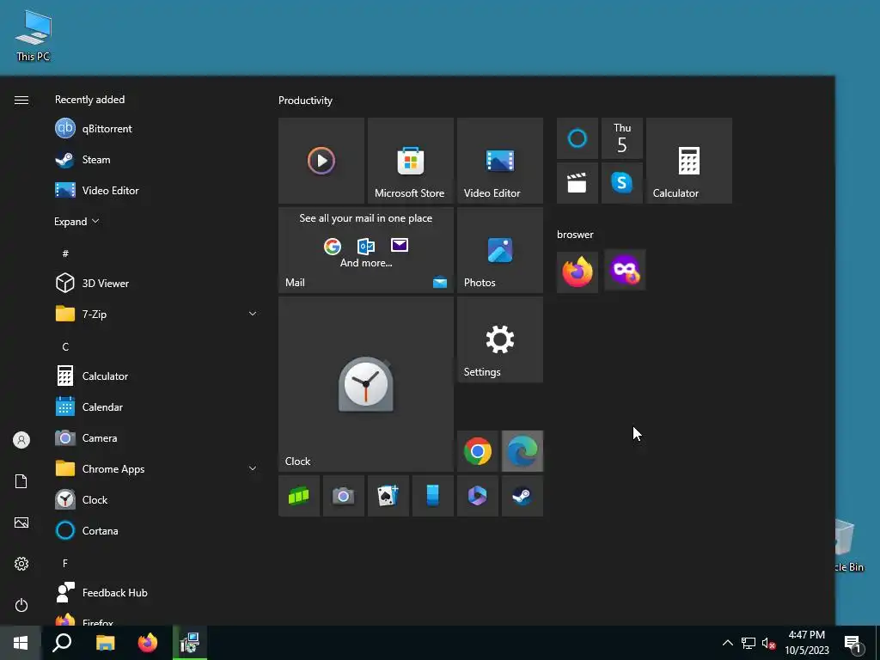880x660 pixels.
Task: Open the network status tray icon
Action: pyautogui.click(x=749, y=643)
